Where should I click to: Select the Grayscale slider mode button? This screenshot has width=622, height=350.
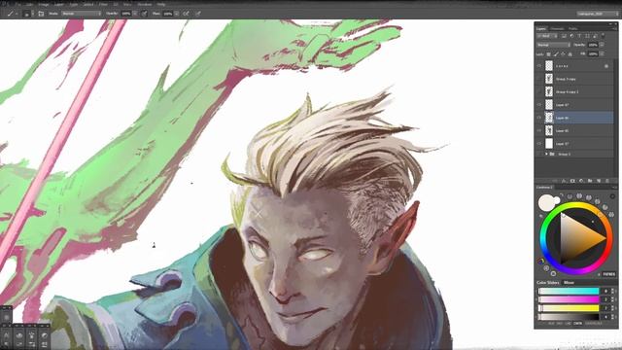pyautogui.click(x=593, y=324)
